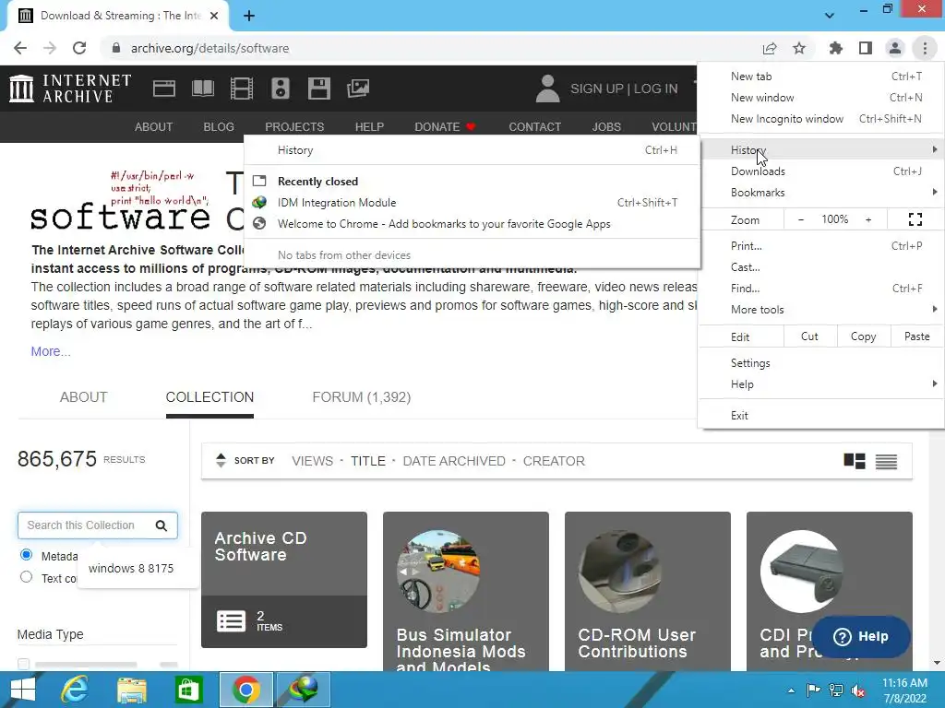Viewport: 945px width, 708px height.
Task: Sort results by VIEWS
Action: 312,461
